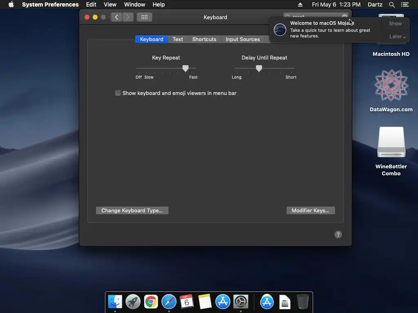The width and height of the screenshot is (418, 313).
Task: Open the Window menu
Action: pos(135,4)
